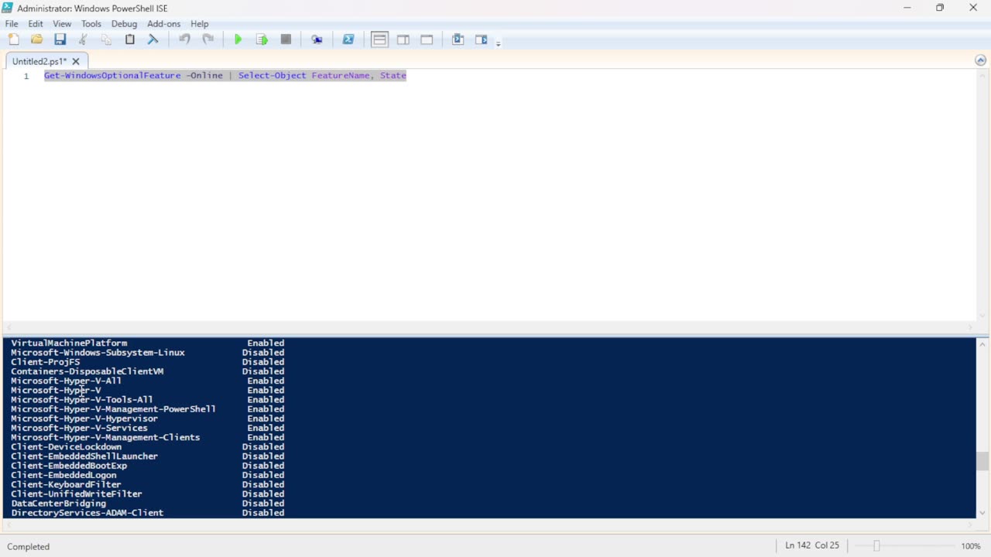
Task: Run selection toolbar icon
Action: coord(262,39)
